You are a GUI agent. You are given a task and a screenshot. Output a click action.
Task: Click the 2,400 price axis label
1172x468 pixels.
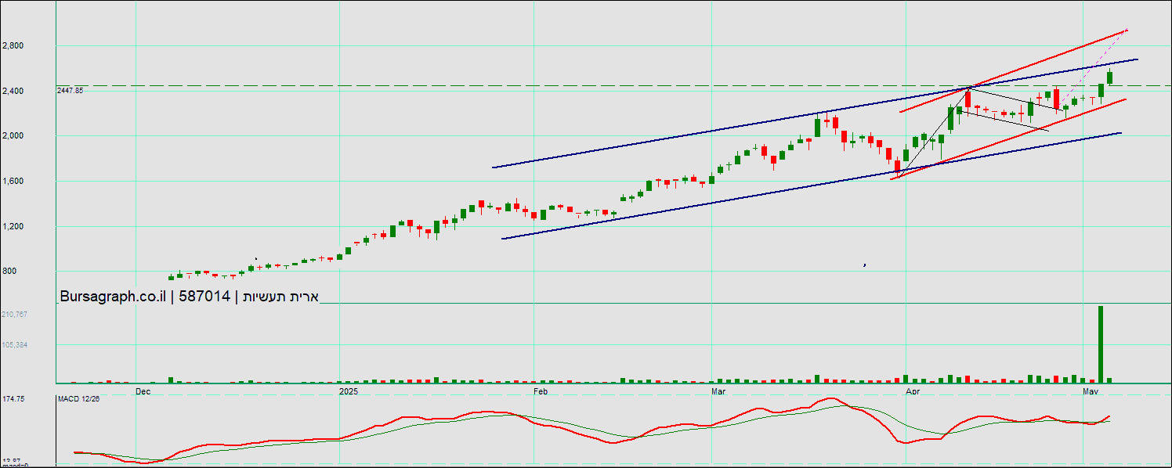(13, 92)
